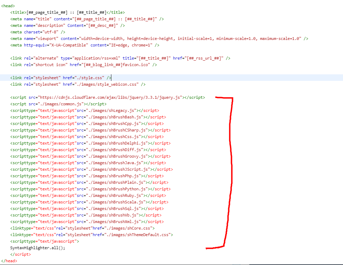Click the ./style.css stylesheet link line
The height and width of the screenshot is (265, 343).
point(61,78)
